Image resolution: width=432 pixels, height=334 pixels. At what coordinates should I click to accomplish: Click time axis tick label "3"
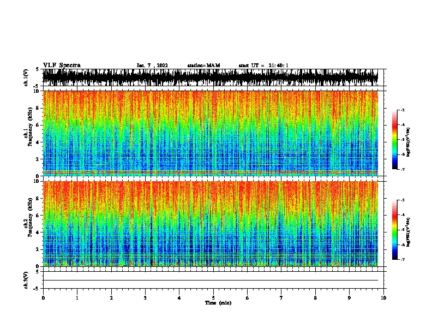click(x=145, y=298)
